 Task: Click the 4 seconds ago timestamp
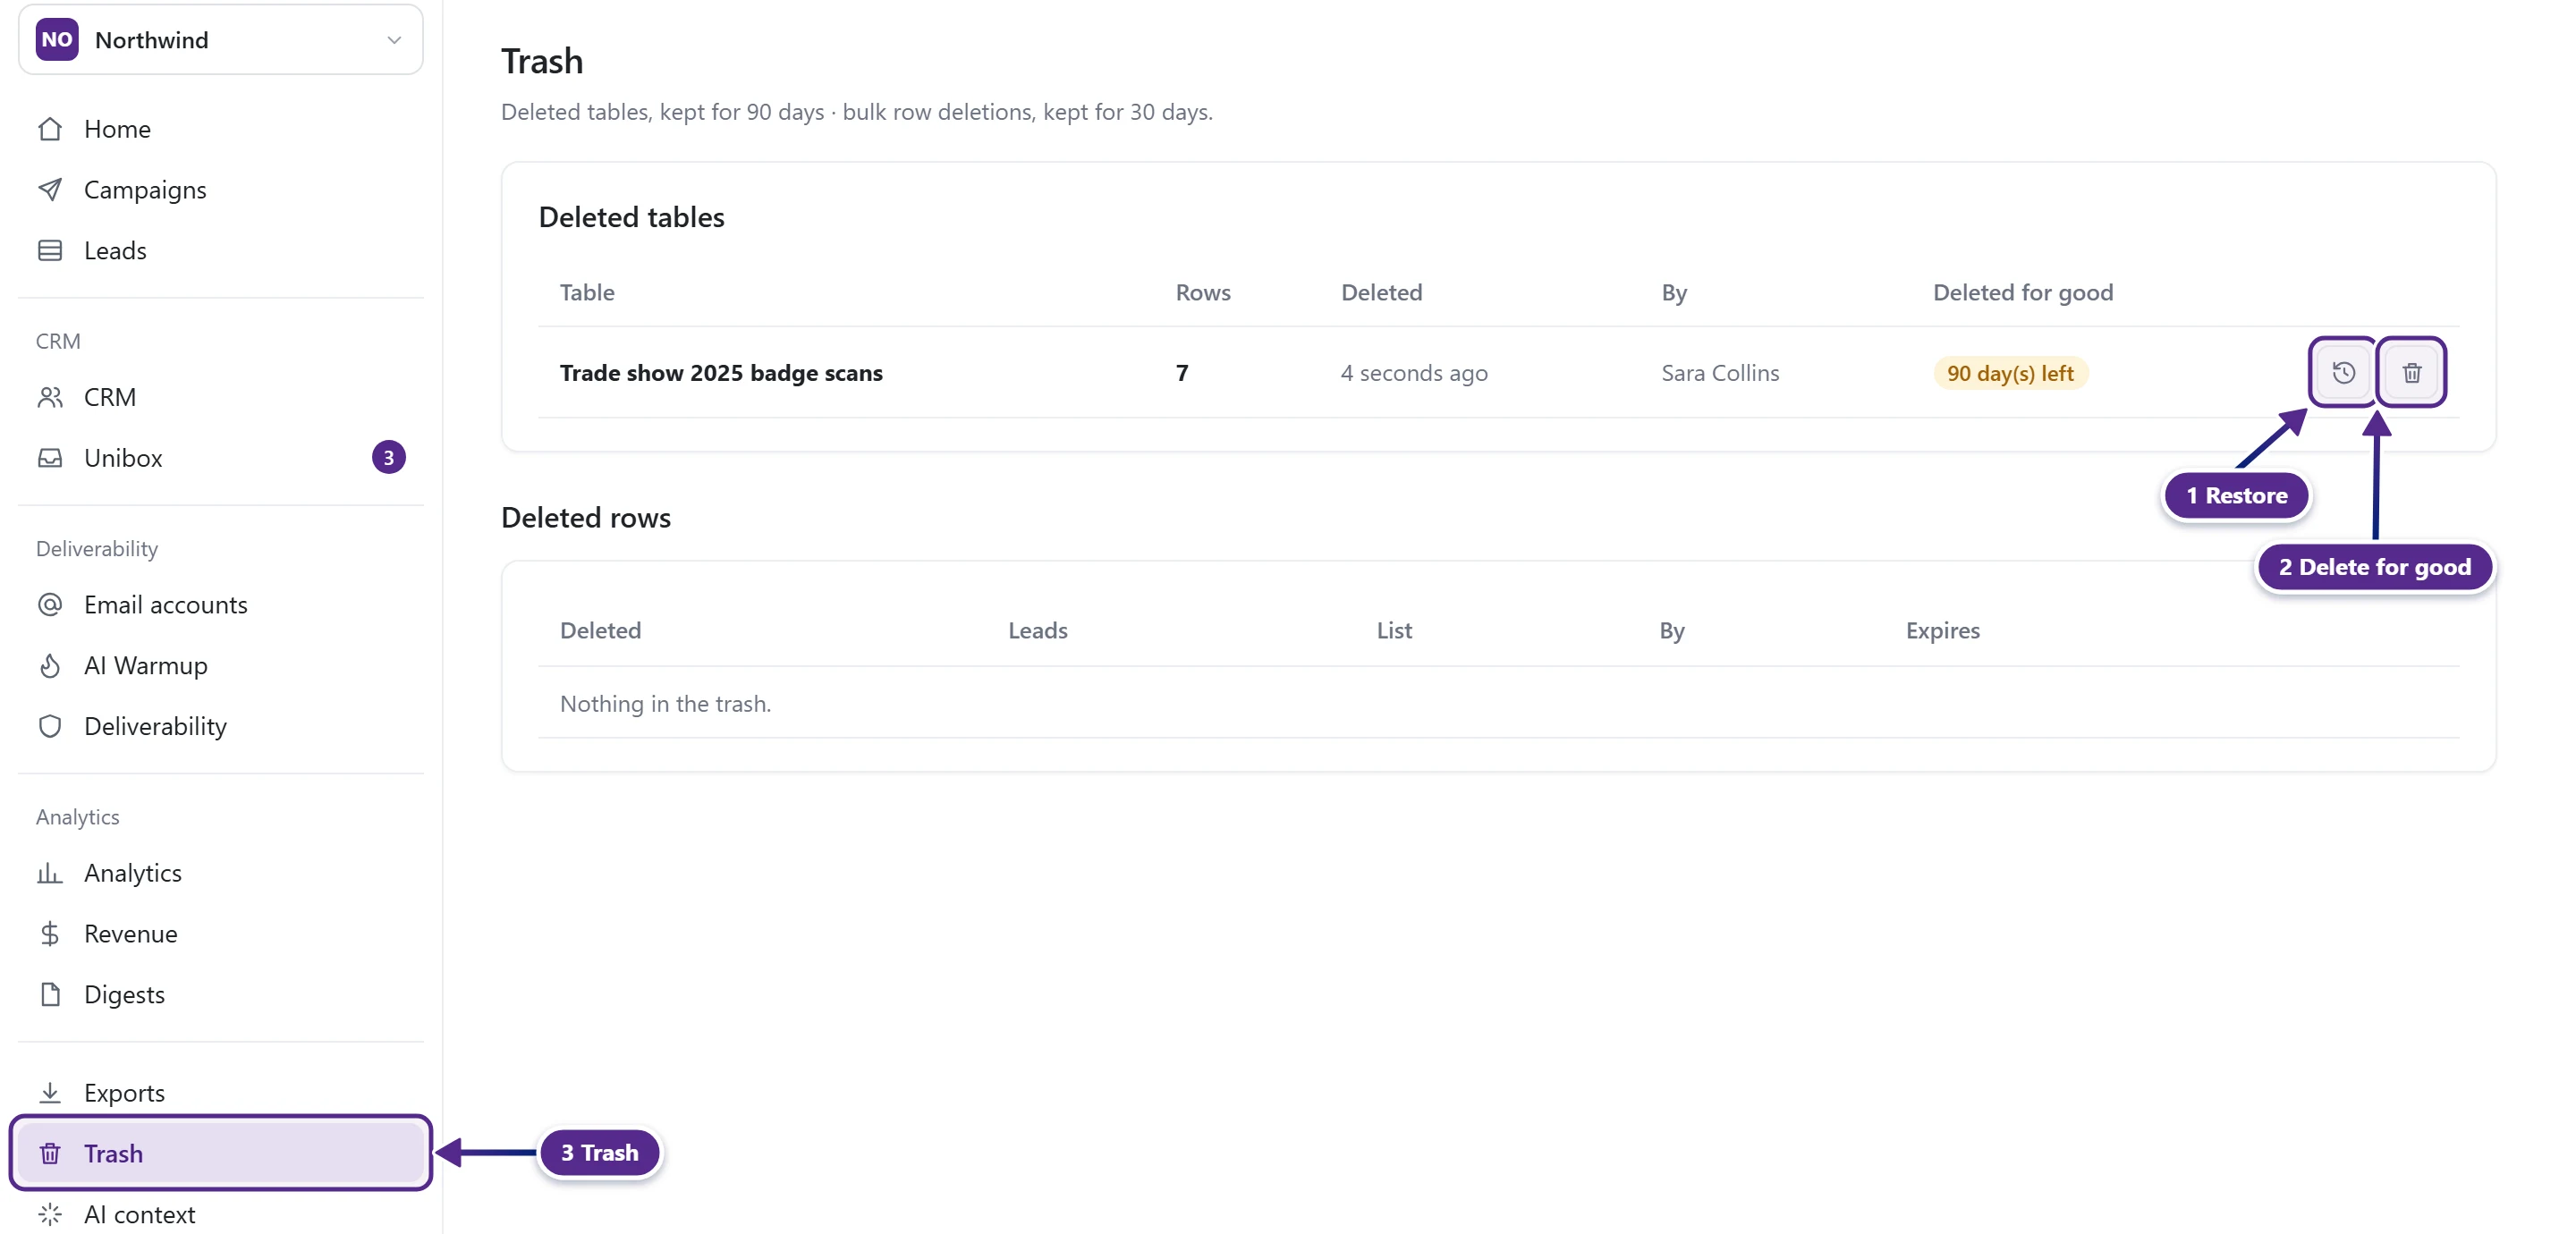click(1414, 373)
